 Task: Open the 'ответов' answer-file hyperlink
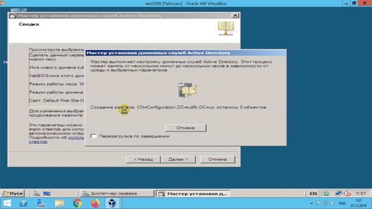38,142
